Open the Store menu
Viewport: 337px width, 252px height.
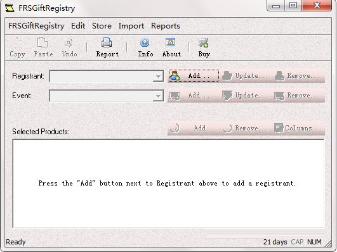(x=102, y=26)
